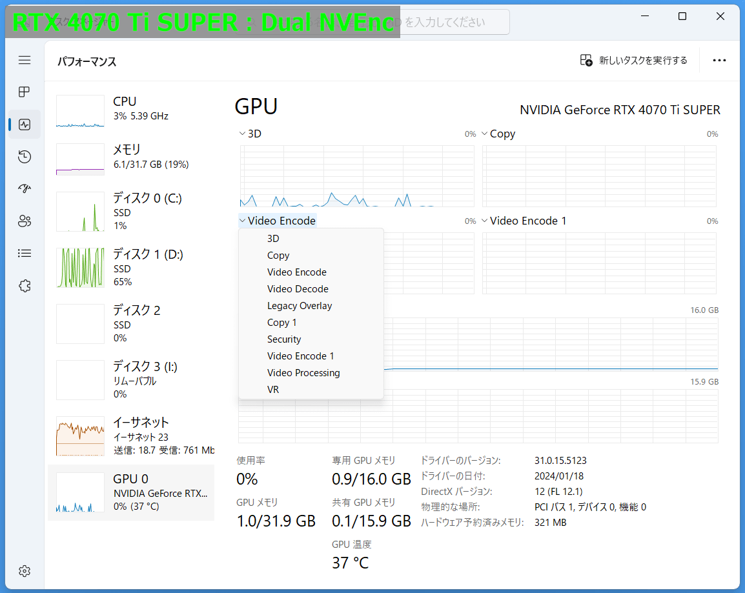The image size is (745, 593).
Task: Choose Copy from the engine list
Action: pos(311,256)
